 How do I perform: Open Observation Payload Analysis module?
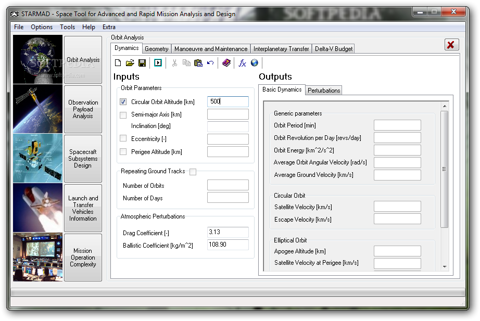83,109
